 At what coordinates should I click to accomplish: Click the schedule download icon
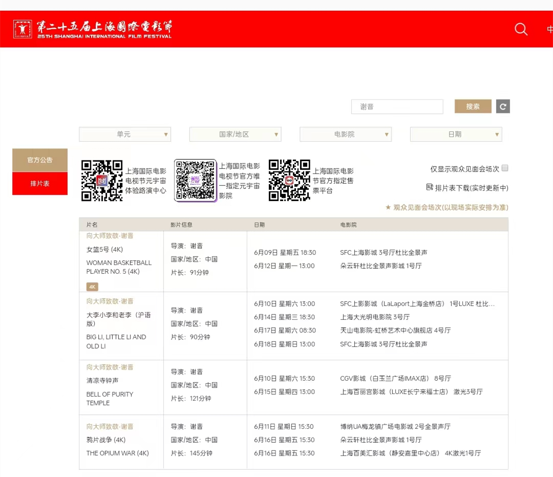pos(430,187)
